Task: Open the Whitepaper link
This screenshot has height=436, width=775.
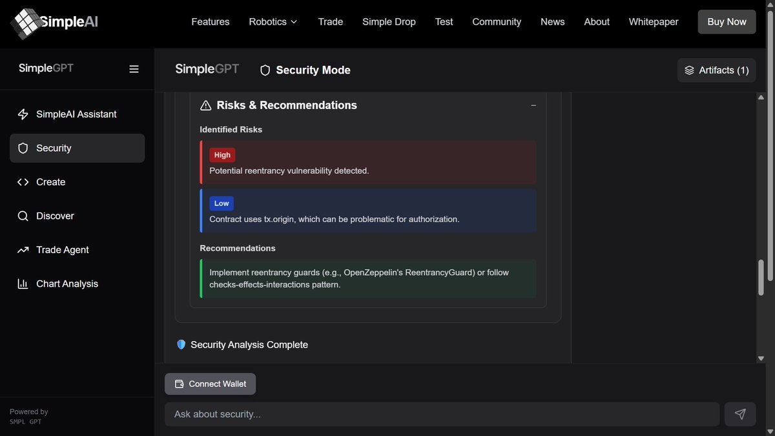Action: (x=654, y=22)
